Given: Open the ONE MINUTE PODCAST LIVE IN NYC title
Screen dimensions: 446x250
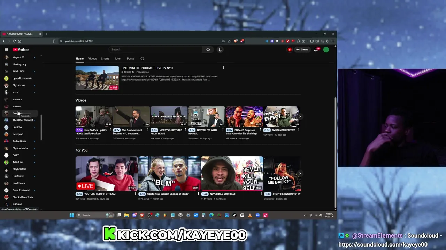Looking at the screenshot, I should (x=147, y=68).
